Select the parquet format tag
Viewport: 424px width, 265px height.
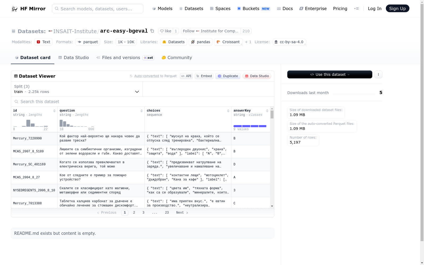(88, 42)
